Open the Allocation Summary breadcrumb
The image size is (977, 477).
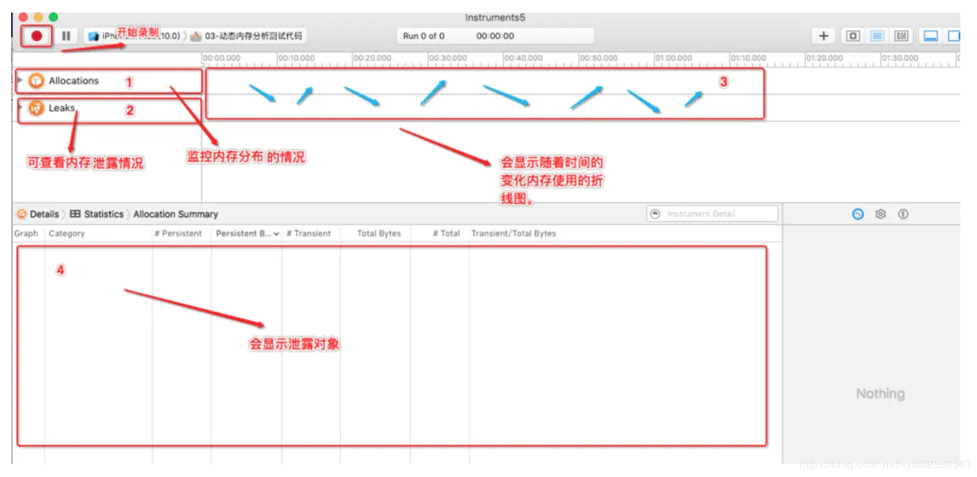[175, 214]
